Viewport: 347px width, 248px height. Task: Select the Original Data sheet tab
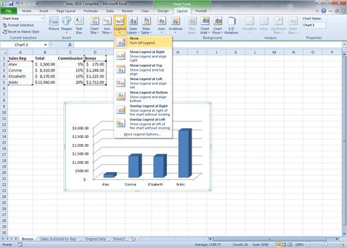coord(95,239)
